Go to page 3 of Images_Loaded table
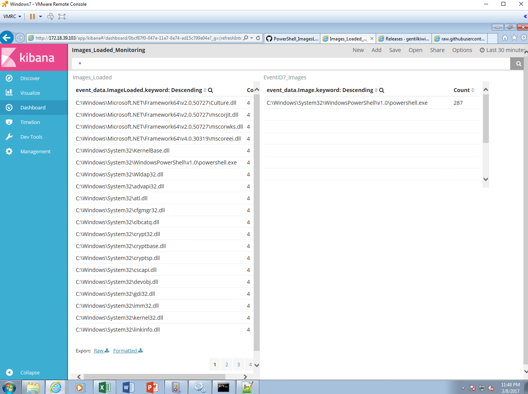The height and width of the screenshot is (394, 528). pyautogui.click(x=238, y=364)
